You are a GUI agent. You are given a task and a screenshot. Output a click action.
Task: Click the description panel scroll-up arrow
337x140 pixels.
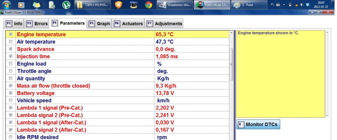327,32
